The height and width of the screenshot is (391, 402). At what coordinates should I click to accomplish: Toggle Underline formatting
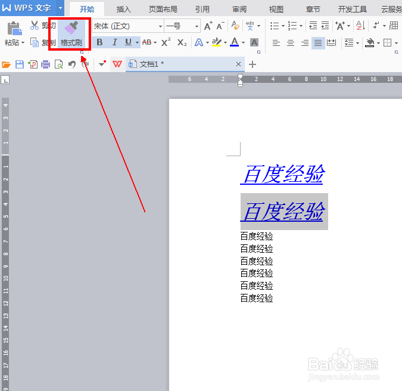(x=128, y=42)
